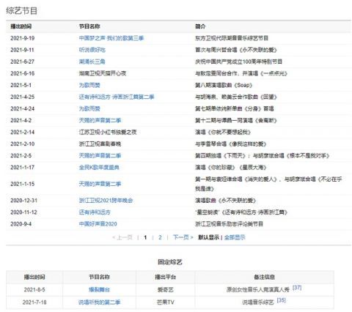Click the 综艺节目 section heading
The image size is (352, 312).
21,11
